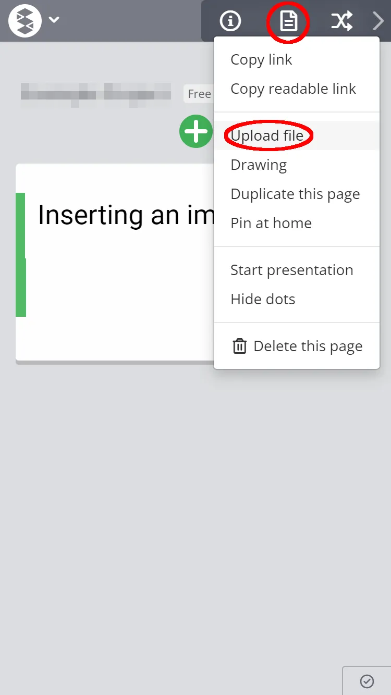Screen dimensions: 391x695
Task: Click Start presentation menu item
Action: point(292,270)
